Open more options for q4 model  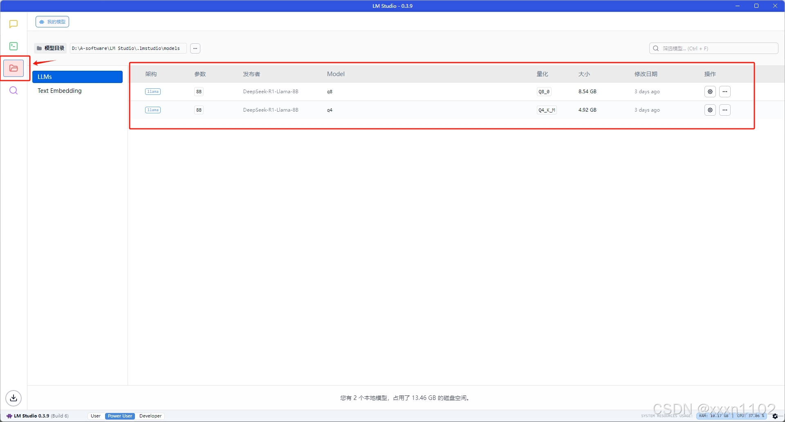coord(725,110)
